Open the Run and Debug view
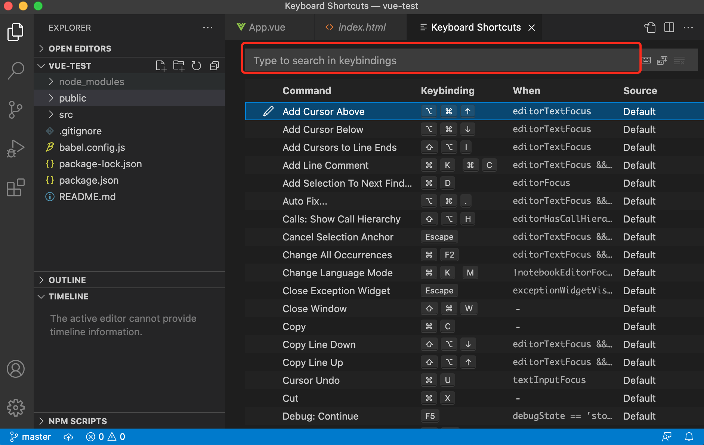Screen dimensions: 704x445 point(16,149)
